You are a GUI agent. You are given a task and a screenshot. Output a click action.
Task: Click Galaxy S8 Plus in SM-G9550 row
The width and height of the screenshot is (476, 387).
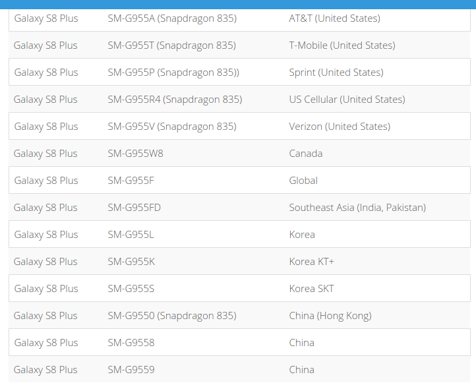45,316
